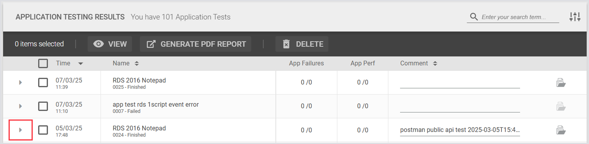
Task: Click the search magnifier icon
Action: click(x=474, y=17)
